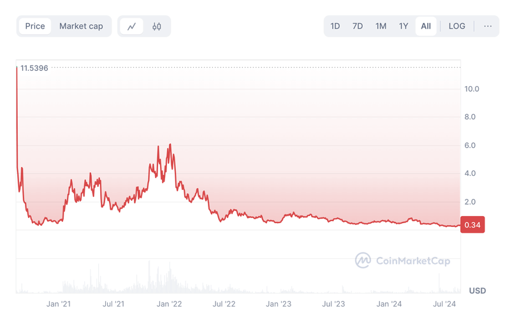The image size is (510, 313).
Task: Click the 10.0 price axis label
Action: 472,89
